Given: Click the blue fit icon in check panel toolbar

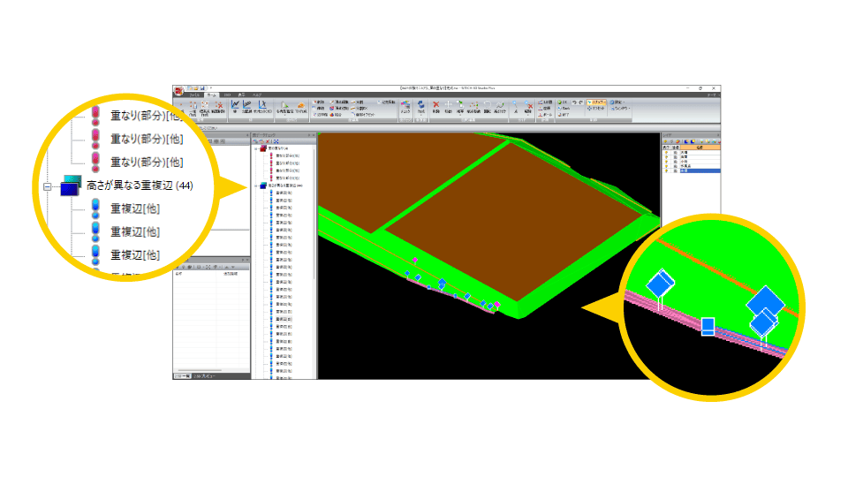Looking at the screenshot, I should pos(276,141).
